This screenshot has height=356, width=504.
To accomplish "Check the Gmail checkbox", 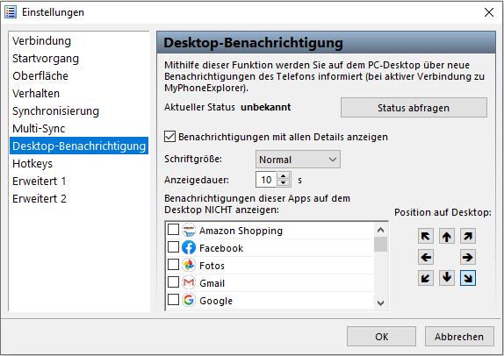I will coord(174,282).
